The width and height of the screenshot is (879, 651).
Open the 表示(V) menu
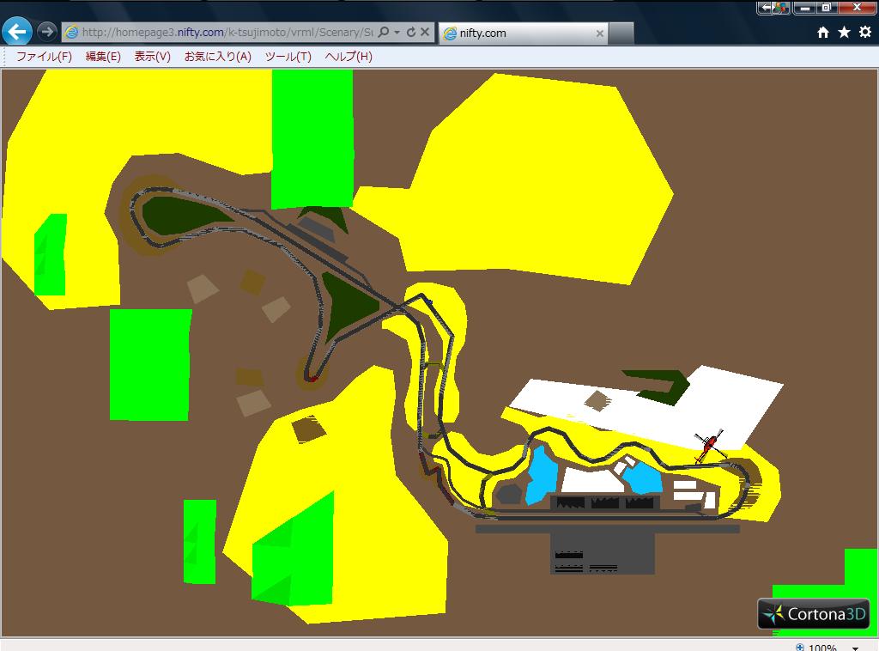152,57
